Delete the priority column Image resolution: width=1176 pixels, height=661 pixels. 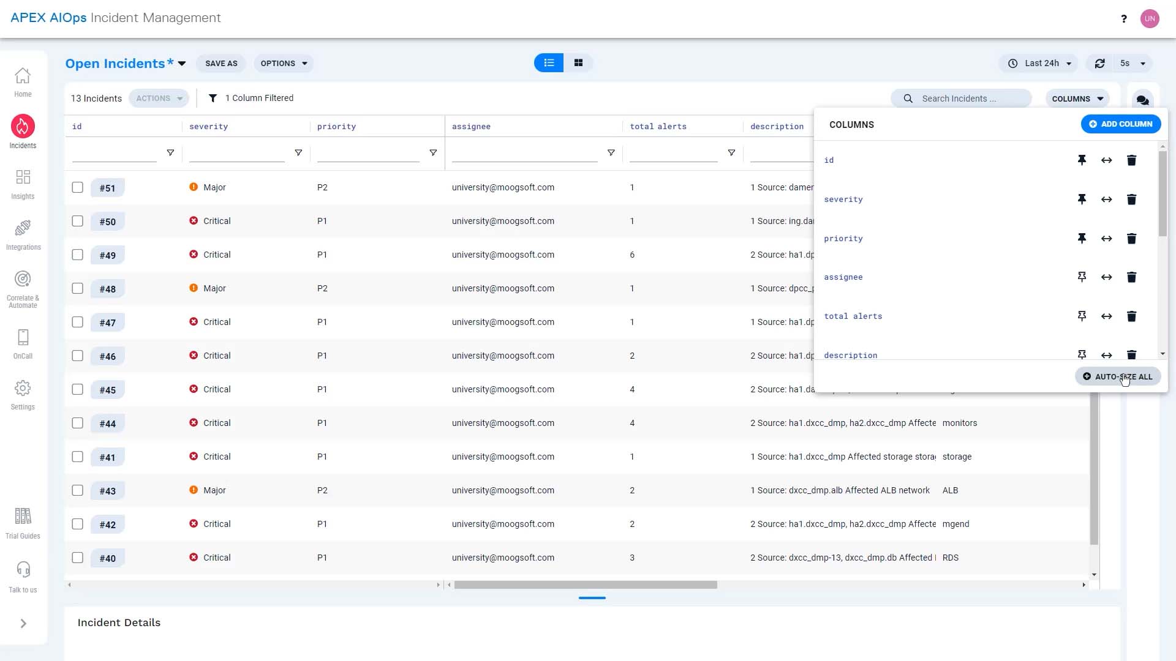[1132, 239]
